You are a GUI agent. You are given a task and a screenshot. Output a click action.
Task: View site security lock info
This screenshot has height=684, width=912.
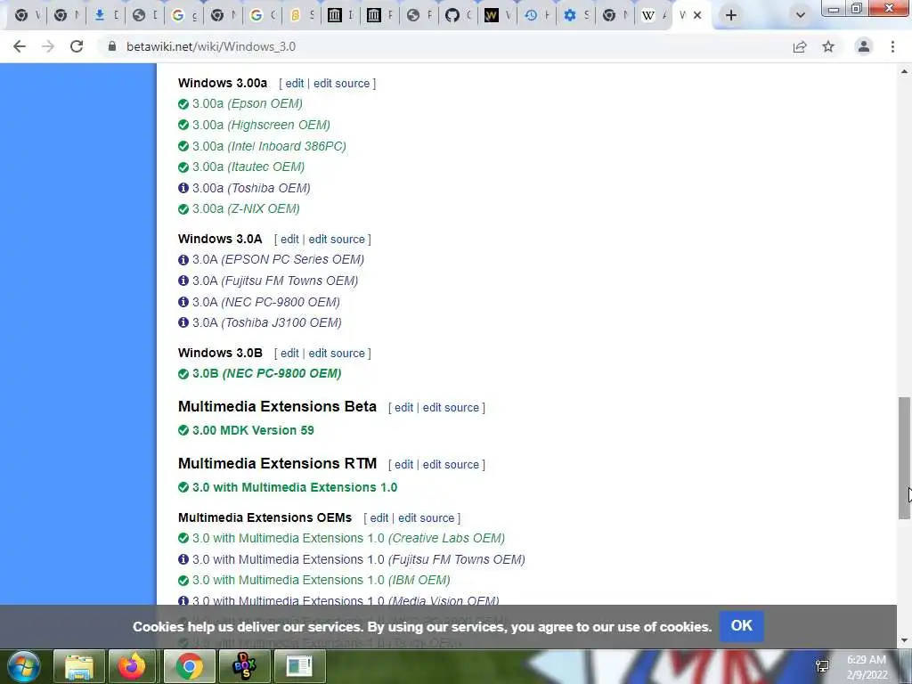[x=111, y=46]
